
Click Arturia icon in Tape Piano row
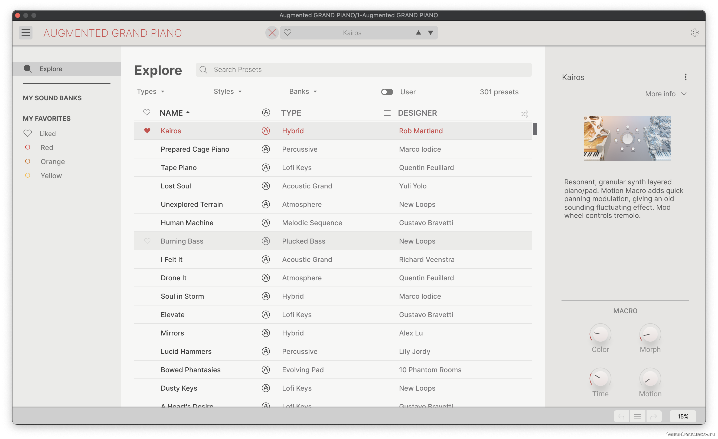pyautogui.click(x=266, y=167)
